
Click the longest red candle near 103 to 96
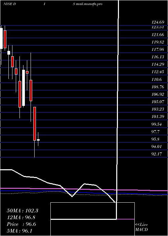35,124
